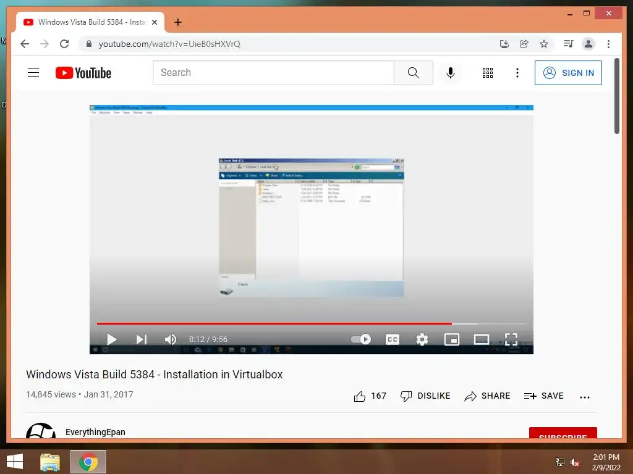The image size is (633, 474).
Task: Open the EverythingEpan channel link
Action: coord(95,432)
